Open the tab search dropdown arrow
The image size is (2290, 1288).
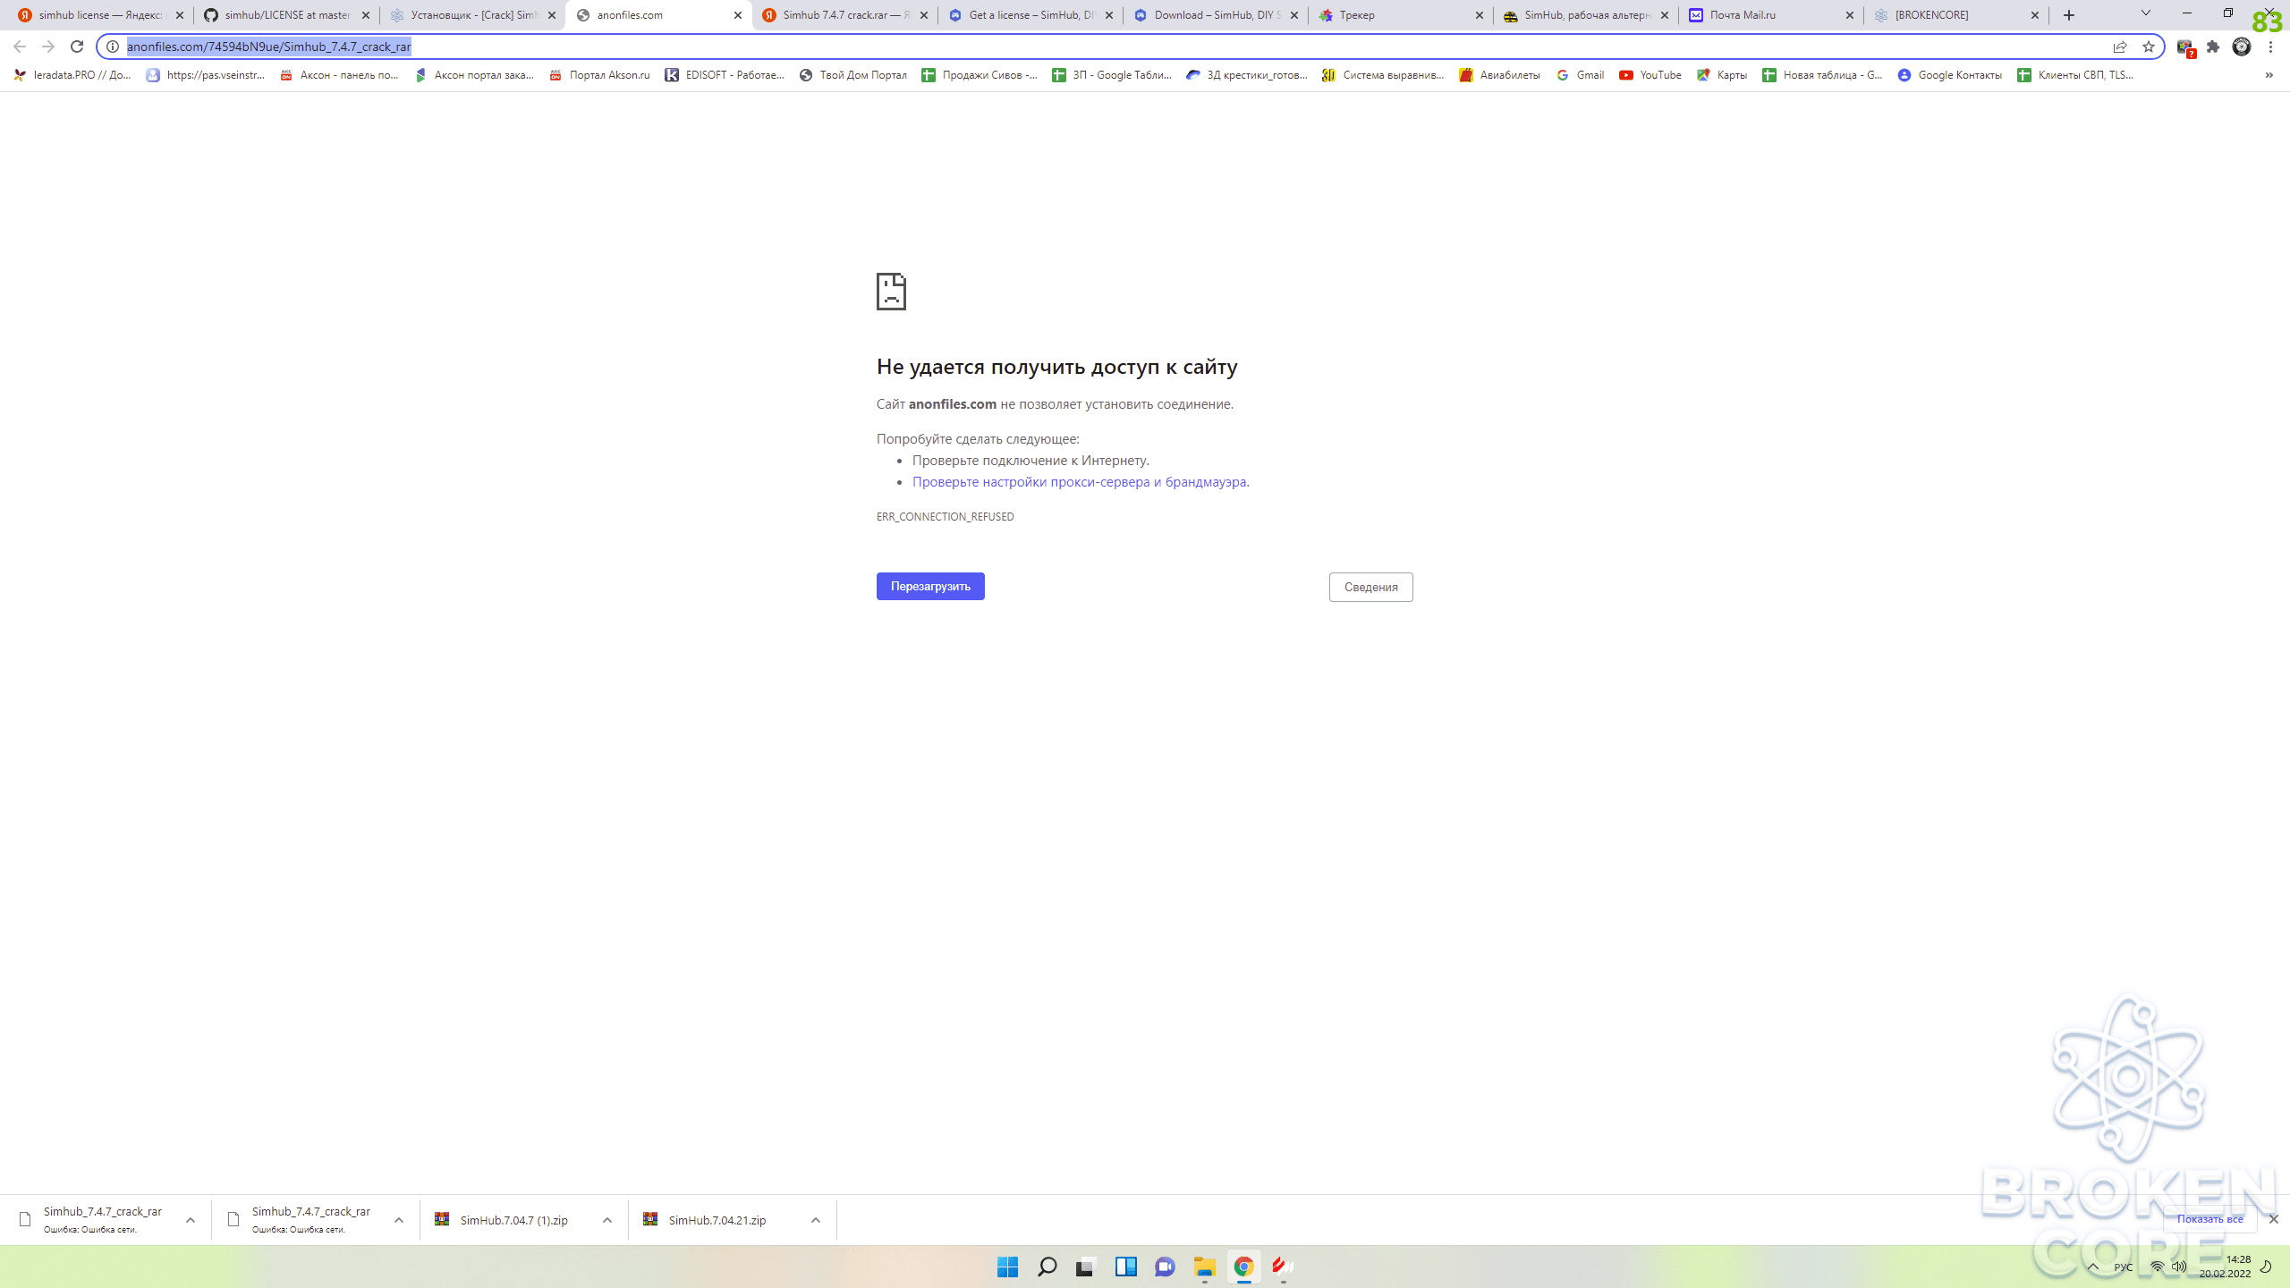point(2145,13)
